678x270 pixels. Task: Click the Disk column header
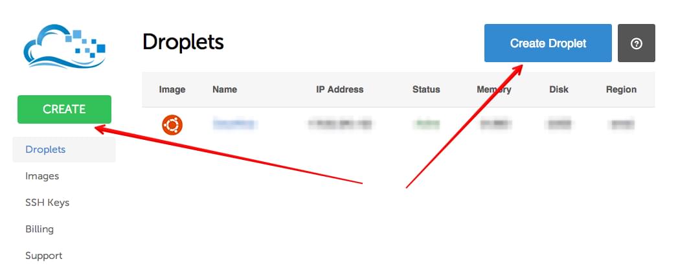tap(559, 90)
